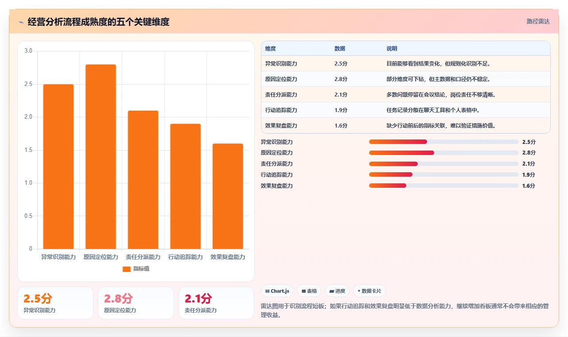The height and width of the screenshot is (337, 568).
Task: Select the 表格 tag
Action: [x=309, y=291]
